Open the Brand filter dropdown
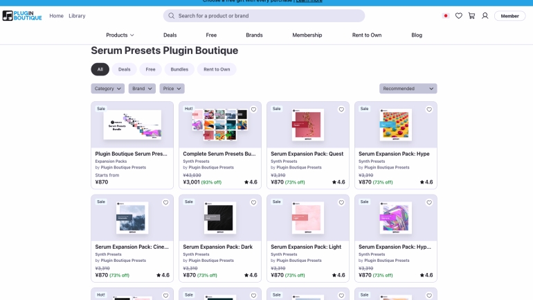 142,89
